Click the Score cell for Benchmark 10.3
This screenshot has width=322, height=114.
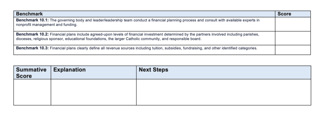(x=293, y=50)
